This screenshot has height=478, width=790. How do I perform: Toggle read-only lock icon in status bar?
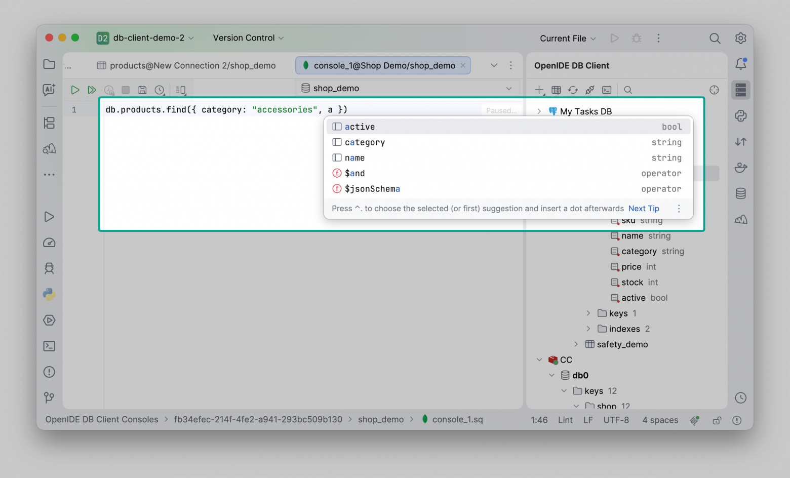(717, 420)
